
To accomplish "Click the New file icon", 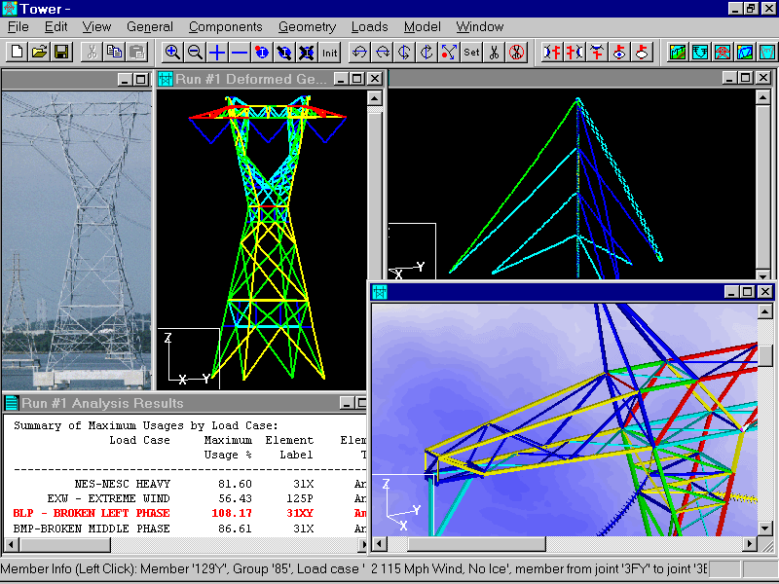I will [17, 52].
